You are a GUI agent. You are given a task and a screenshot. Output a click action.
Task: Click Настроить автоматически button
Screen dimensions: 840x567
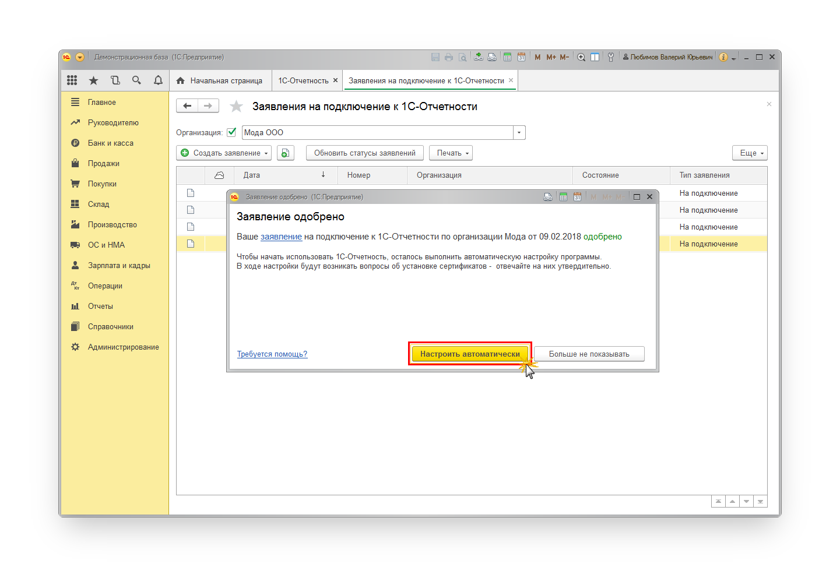click(x=470, y=354)
